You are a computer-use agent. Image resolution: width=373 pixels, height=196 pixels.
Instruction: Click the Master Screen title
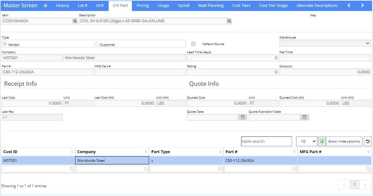(x=20, y=5)
